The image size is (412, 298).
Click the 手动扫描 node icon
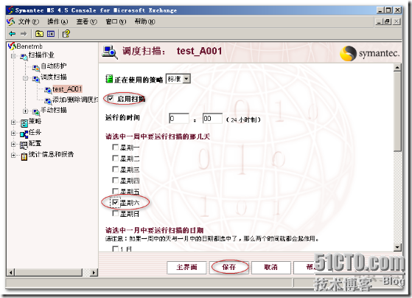point(36,111)
